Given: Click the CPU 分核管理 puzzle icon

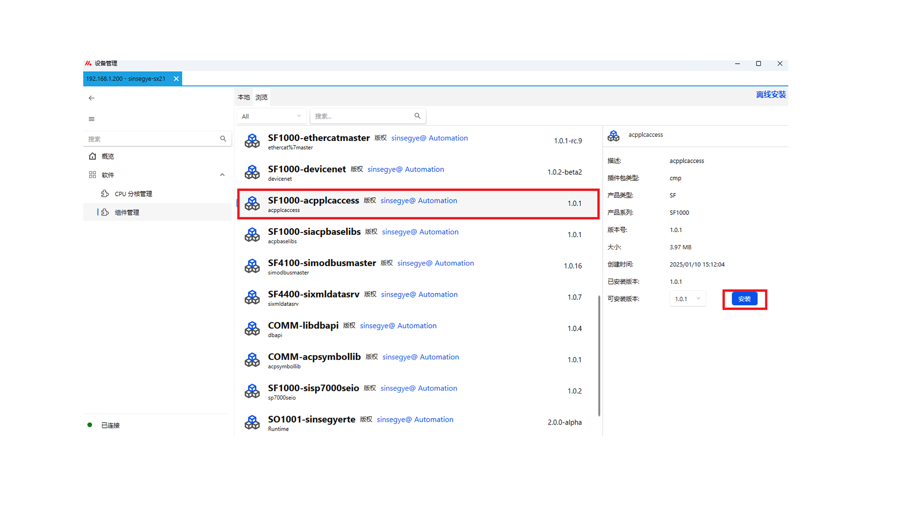Looking at the screenshot, I should click(x=105, y=193).
